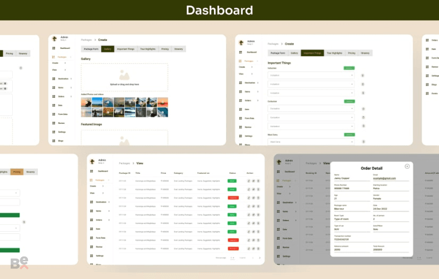Click the Gallery upload drop zone
Screen dimensions: 439x279
click(x=125, y=77)
